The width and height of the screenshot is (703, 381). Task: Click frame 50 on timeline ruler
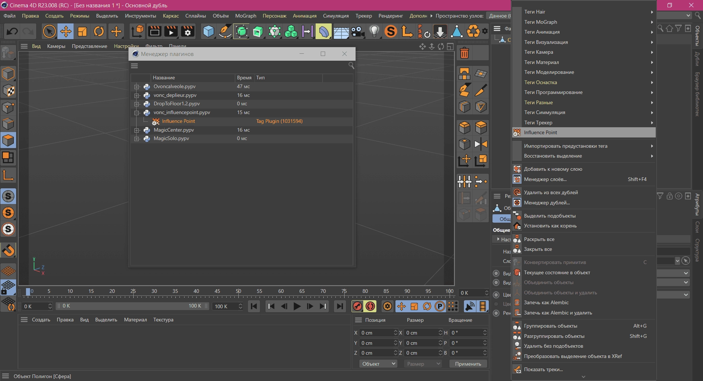click(238, 291)
